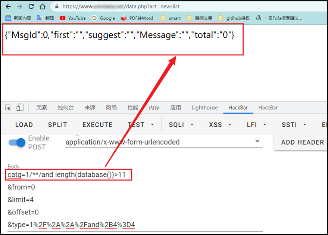
Task: Click the browser forward arrow
Action: coord(20,7)
